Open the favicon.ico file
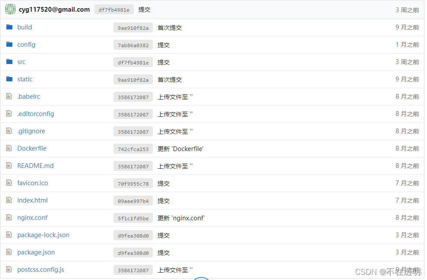 [32, 183]
